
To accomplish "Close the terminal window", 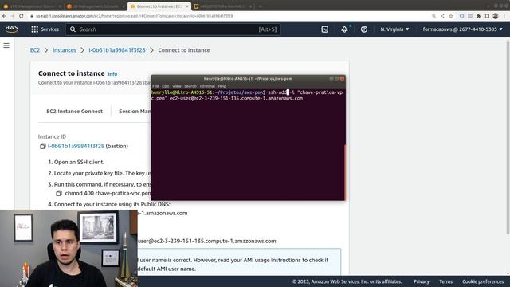I will (x=342, y=79).
